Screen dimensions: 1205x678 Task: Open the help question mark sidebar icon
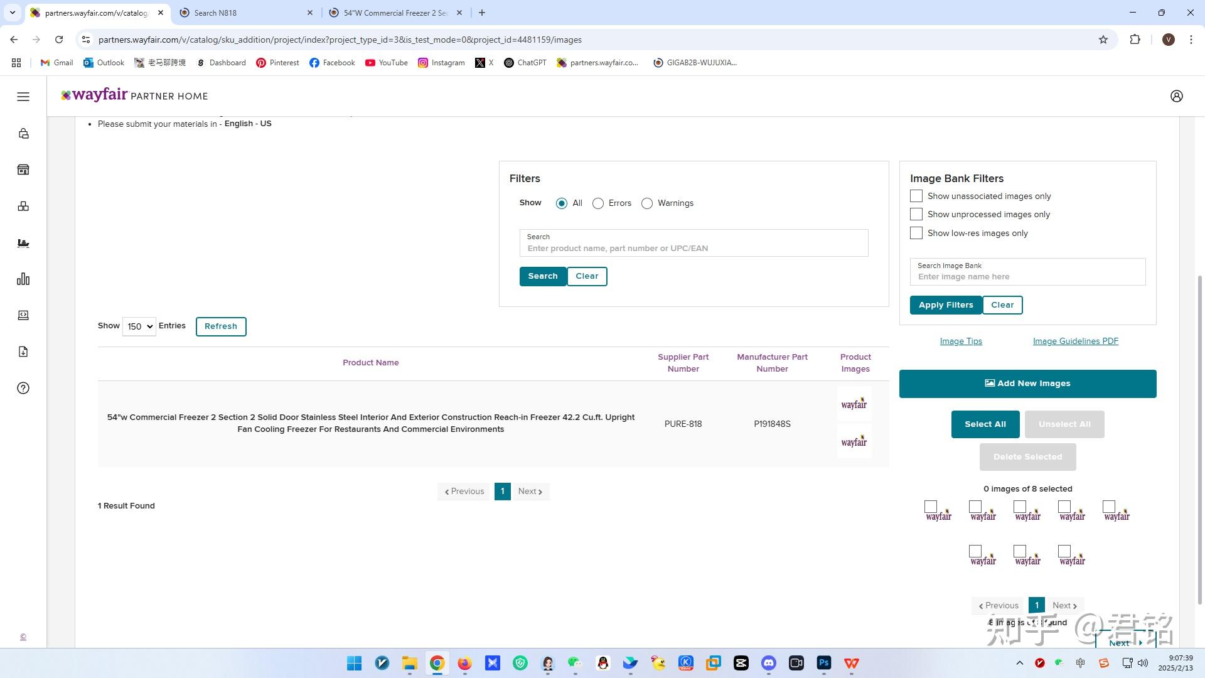[23, 388]
